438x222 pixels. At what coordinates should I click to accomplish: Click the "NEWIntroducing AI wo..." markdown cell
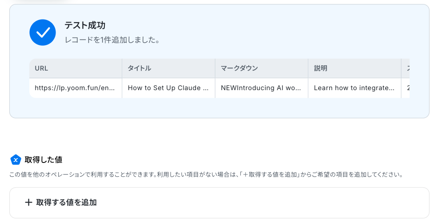click(x=261, y=88)
